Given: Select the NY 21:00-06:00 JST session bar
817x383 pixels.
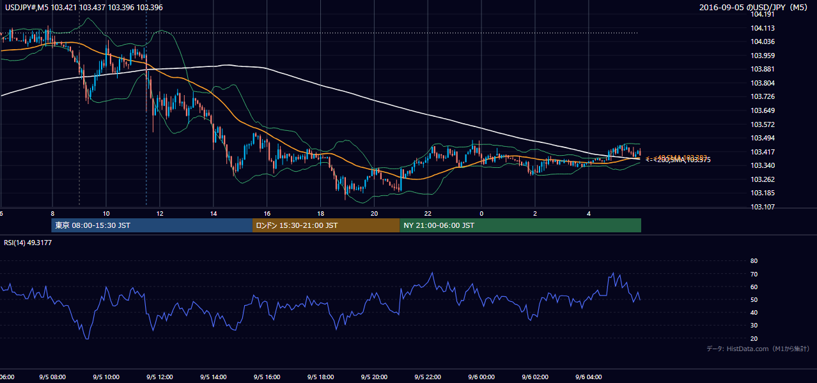Looking at the screenshot, I should [520, 225].
